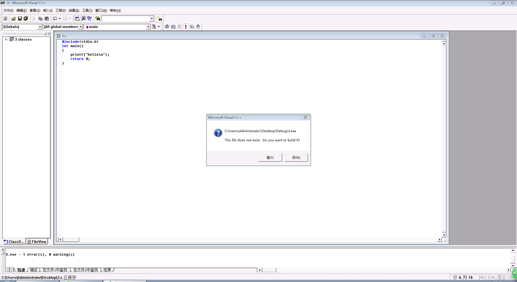Open the 组建(B) menu
The width and height of the screenshot is (517, 282).
(74, 10)
